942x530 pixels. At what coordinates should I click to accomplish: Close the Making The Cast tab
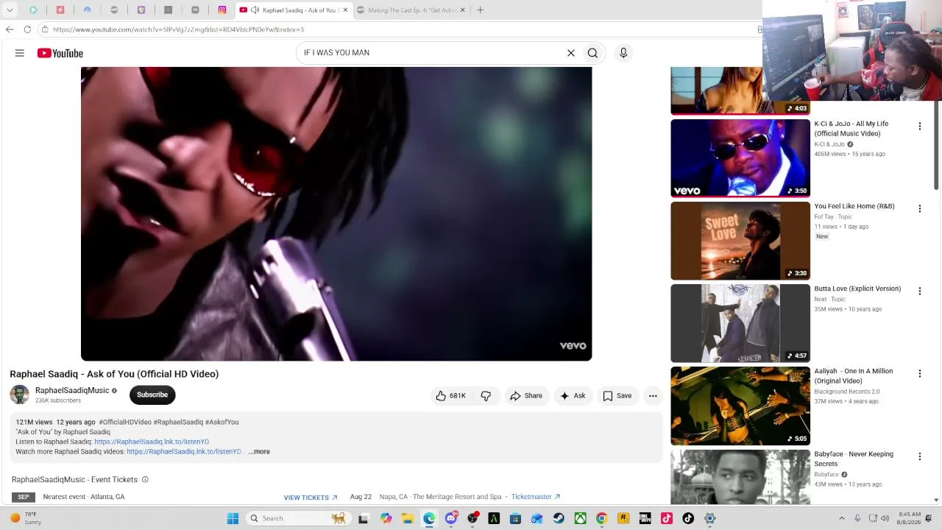(x=462, y=10)
